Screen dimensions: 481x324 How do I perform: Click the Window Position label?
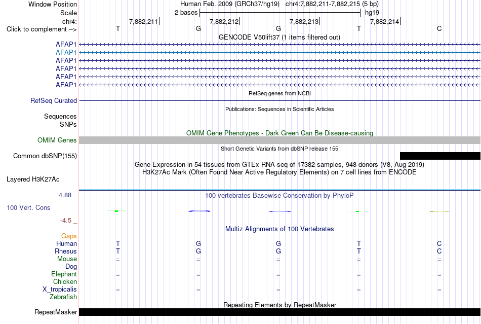(x=53, y=4)
